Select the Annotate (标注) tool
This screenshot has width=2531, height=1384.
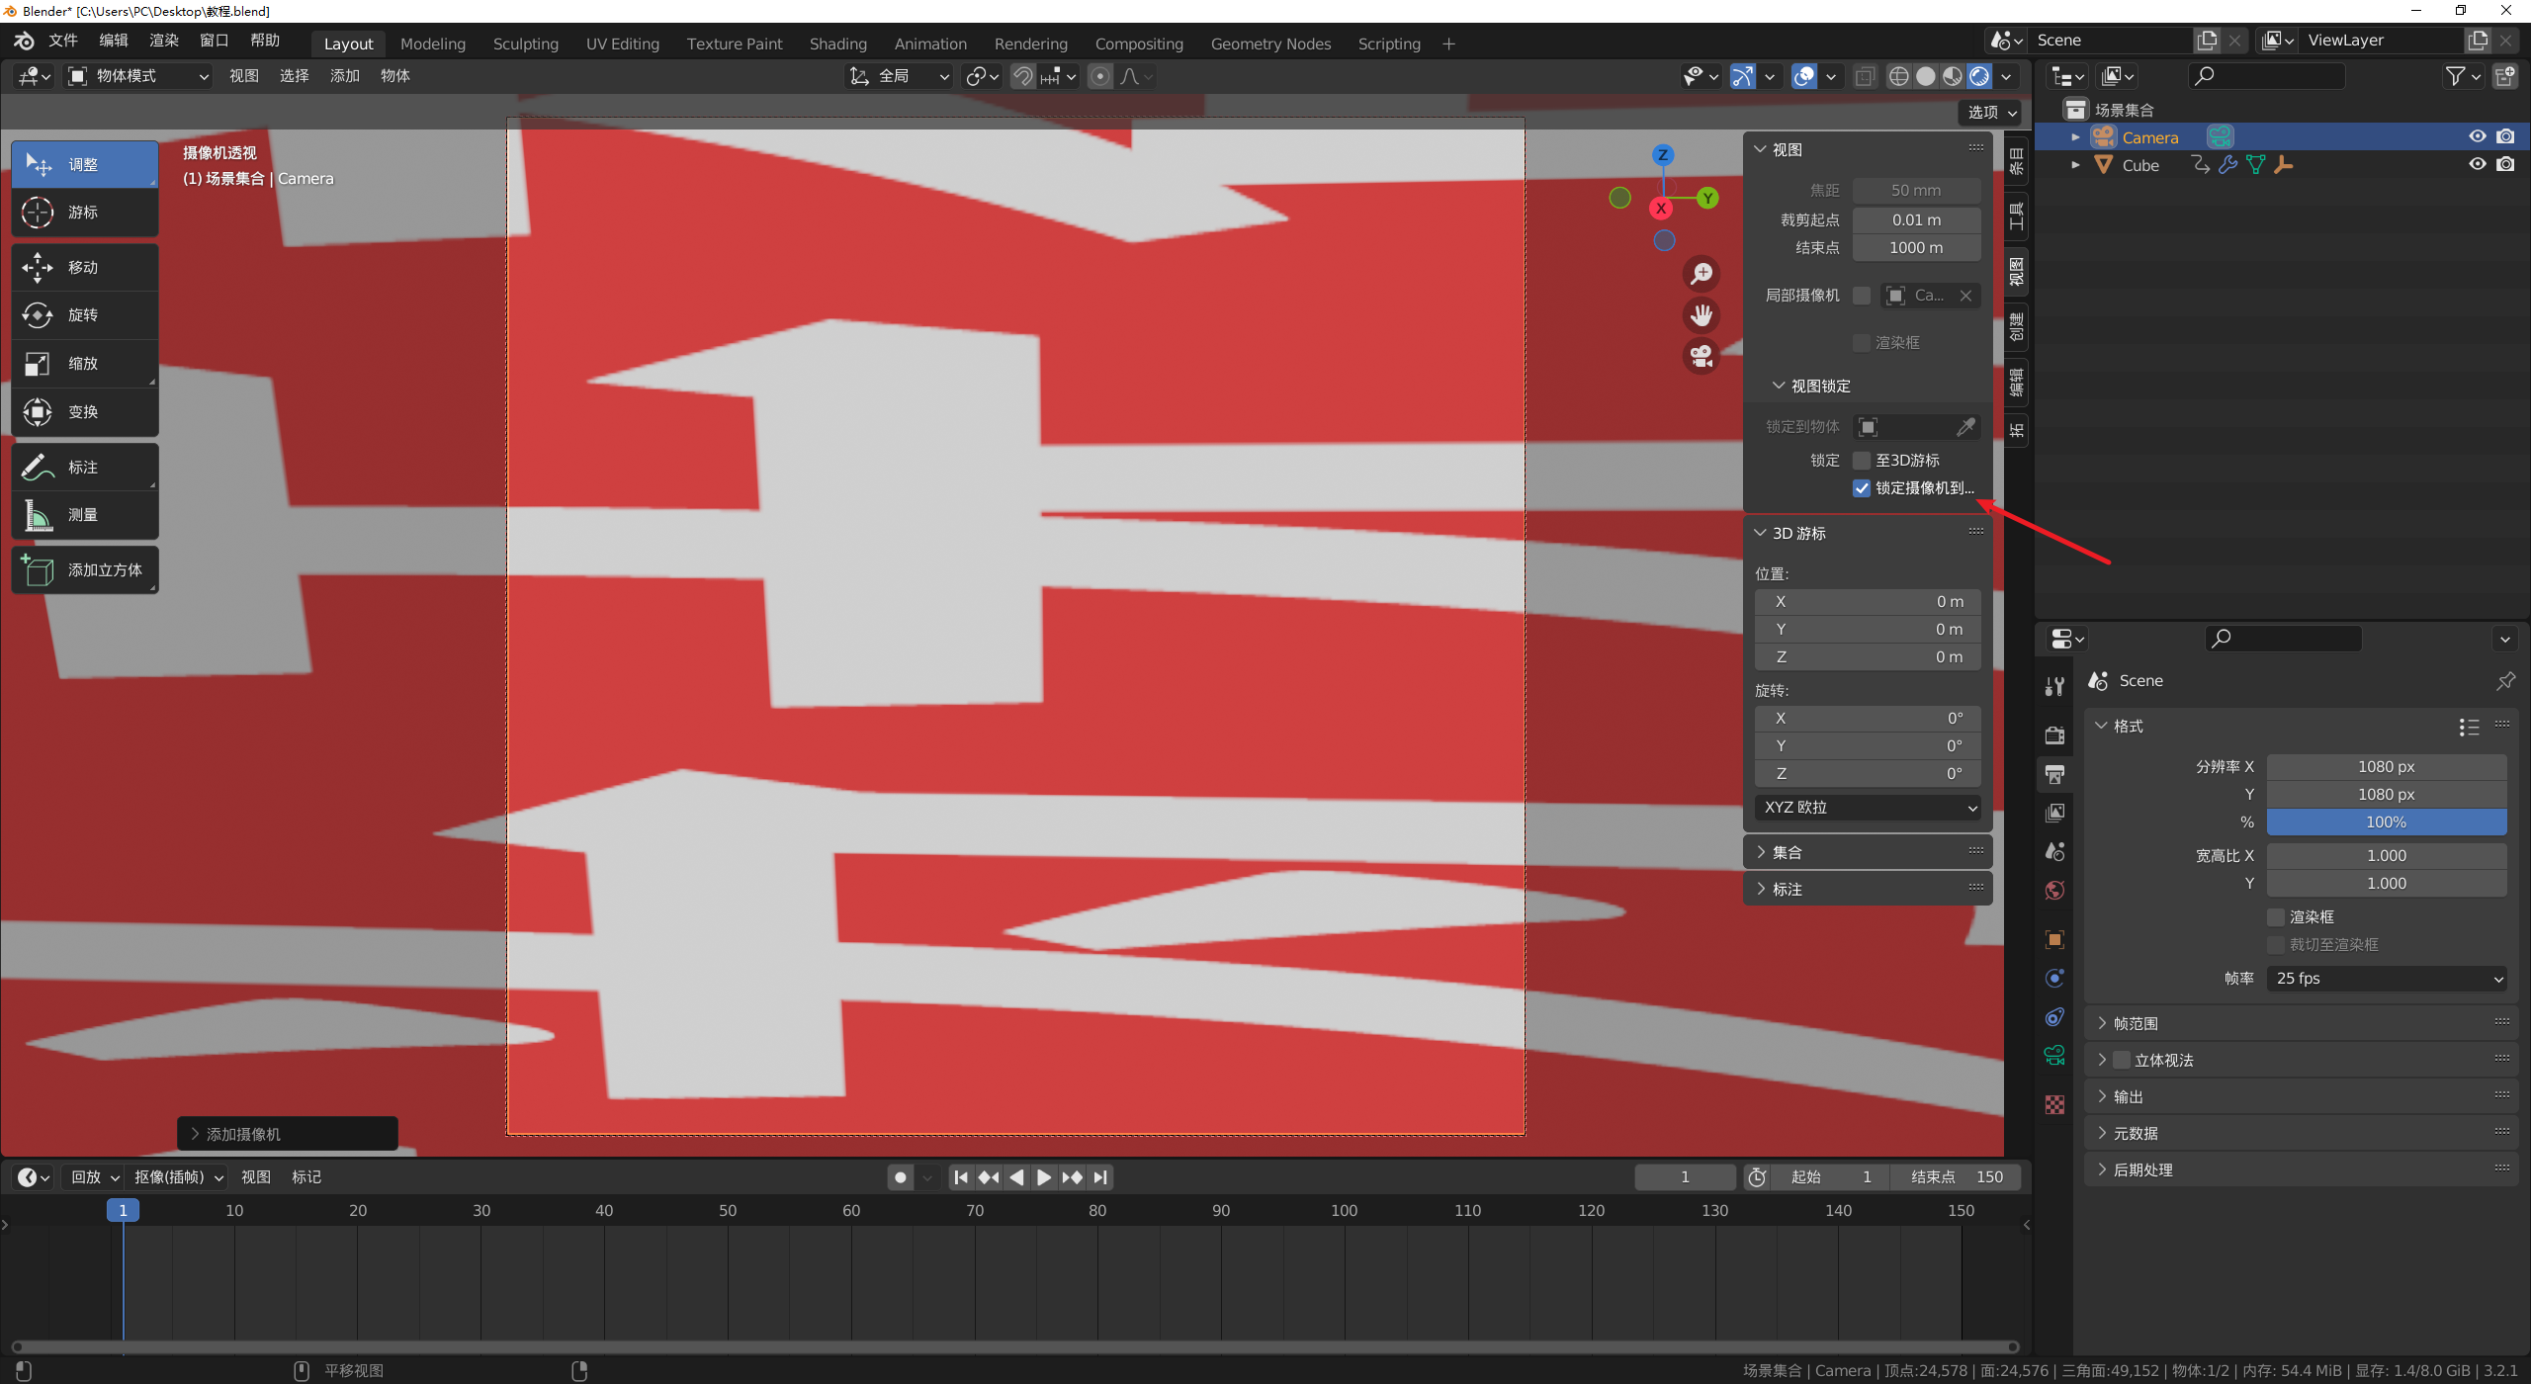[84, 467]
